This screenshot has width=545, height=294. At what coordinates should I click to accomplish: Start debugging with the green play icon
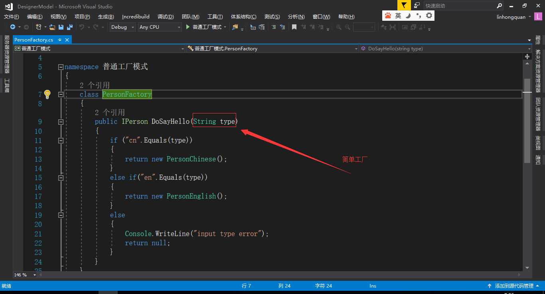click(x=188, y=27)
